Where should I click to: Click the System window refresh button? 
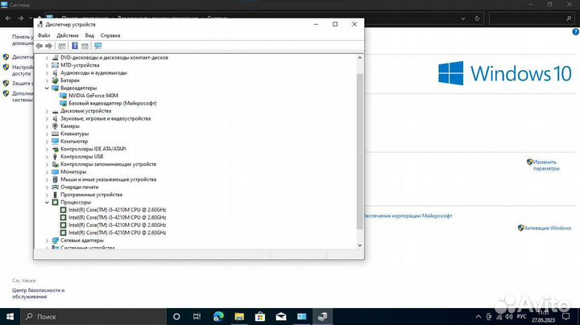477,18
